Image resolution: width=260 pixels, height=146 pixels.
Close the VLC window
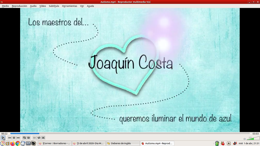tap(258, 2)
